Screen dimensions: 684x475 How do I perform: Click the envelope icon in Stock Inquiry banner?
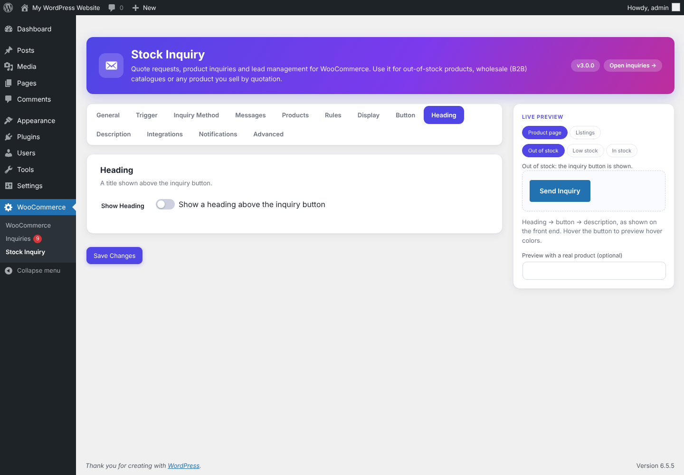click(111, 66)
